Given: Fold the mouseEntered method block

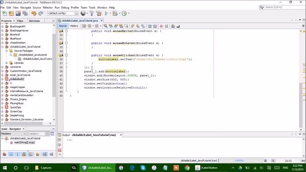Looking at the screenshot, I should (66, 43).
